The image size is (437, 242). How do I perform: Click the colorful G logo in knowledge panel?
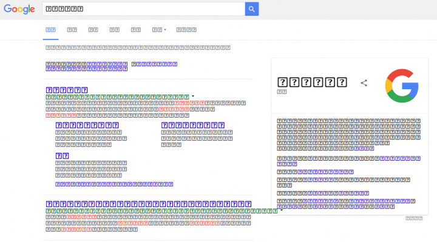click(x=402, y=86)
